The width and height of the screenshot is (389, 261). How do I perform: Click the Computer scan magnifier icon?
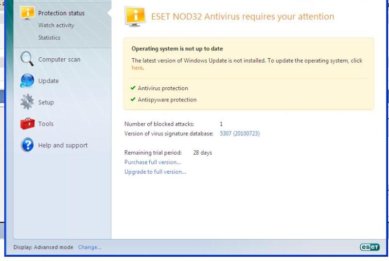tap(27, 59)
